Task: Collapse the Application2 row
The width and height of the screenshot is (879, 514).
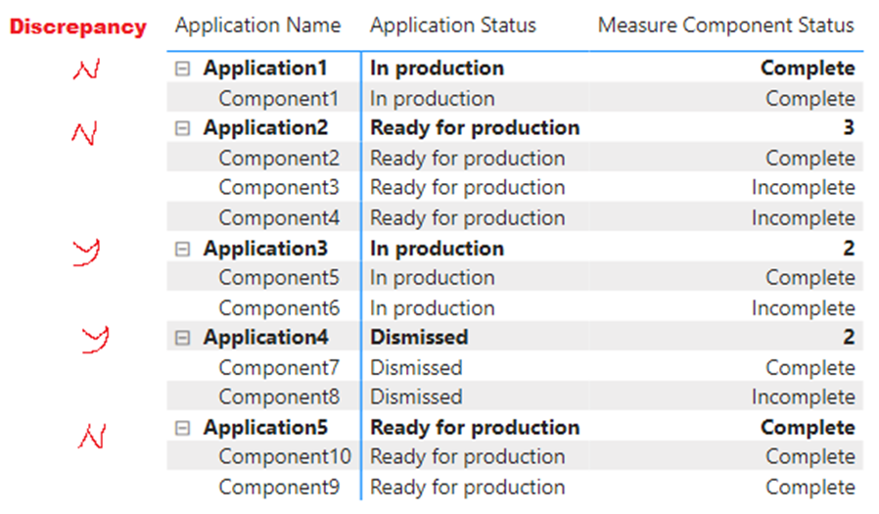Action: 182,129
